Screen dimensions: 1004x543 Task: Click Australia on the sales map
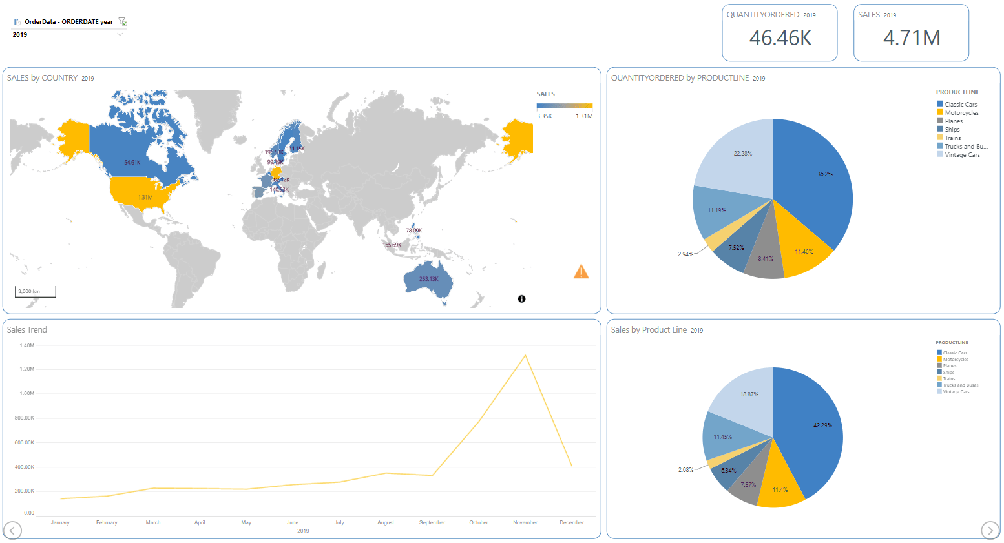[426, 279]
